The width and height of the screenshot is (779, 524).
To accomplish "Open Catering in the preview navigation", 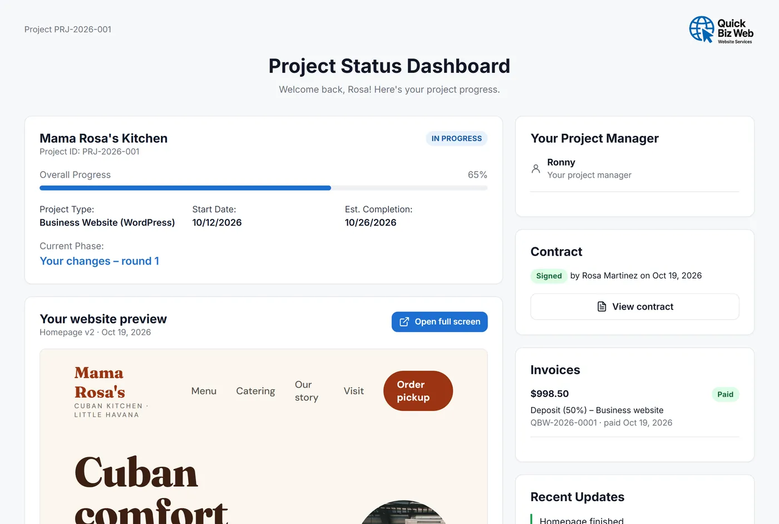I will tap(255, 391).
